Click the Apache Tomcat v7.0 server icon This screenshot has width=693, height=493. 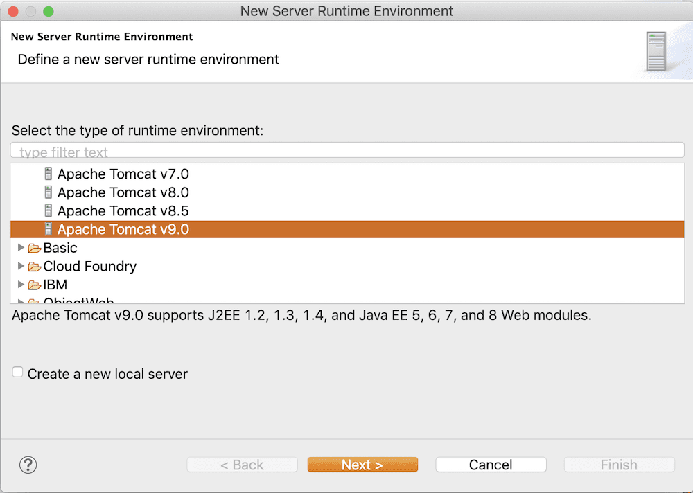coord(49,174)
